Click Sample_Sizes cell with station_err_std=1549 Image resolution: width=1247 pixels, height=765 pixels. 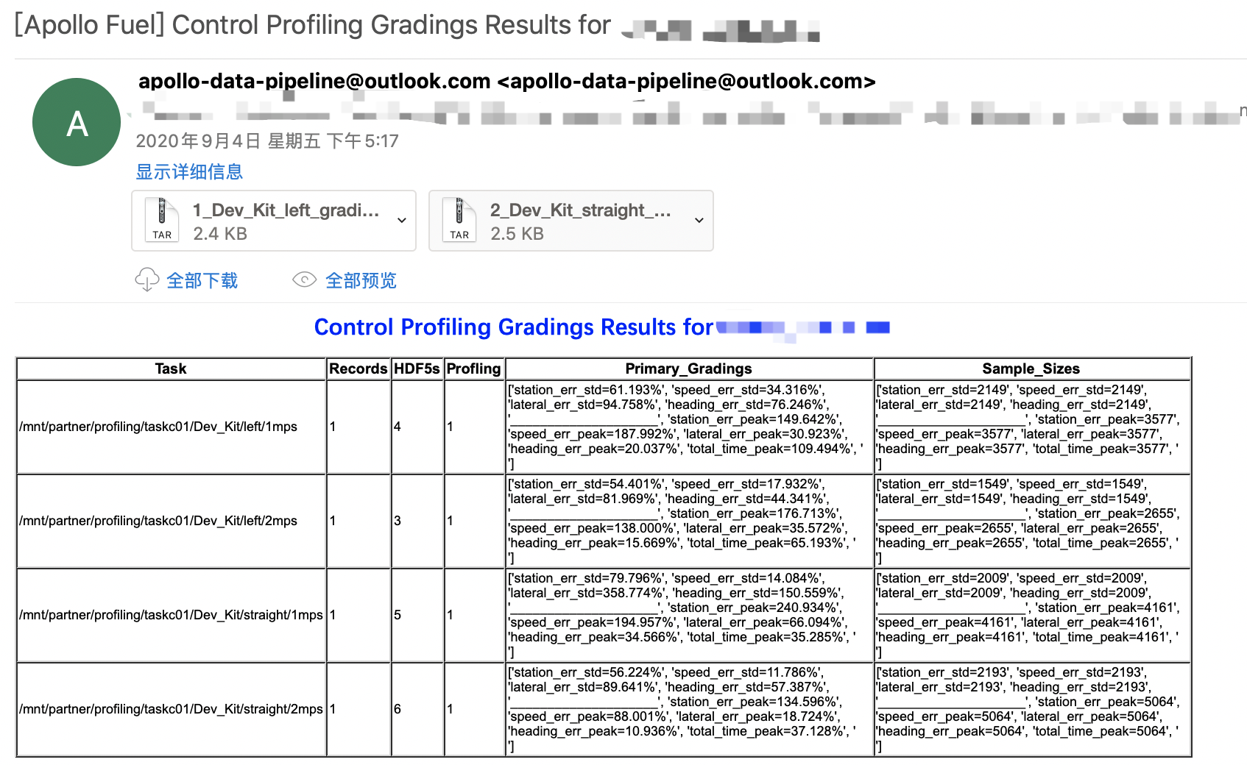1032,521
